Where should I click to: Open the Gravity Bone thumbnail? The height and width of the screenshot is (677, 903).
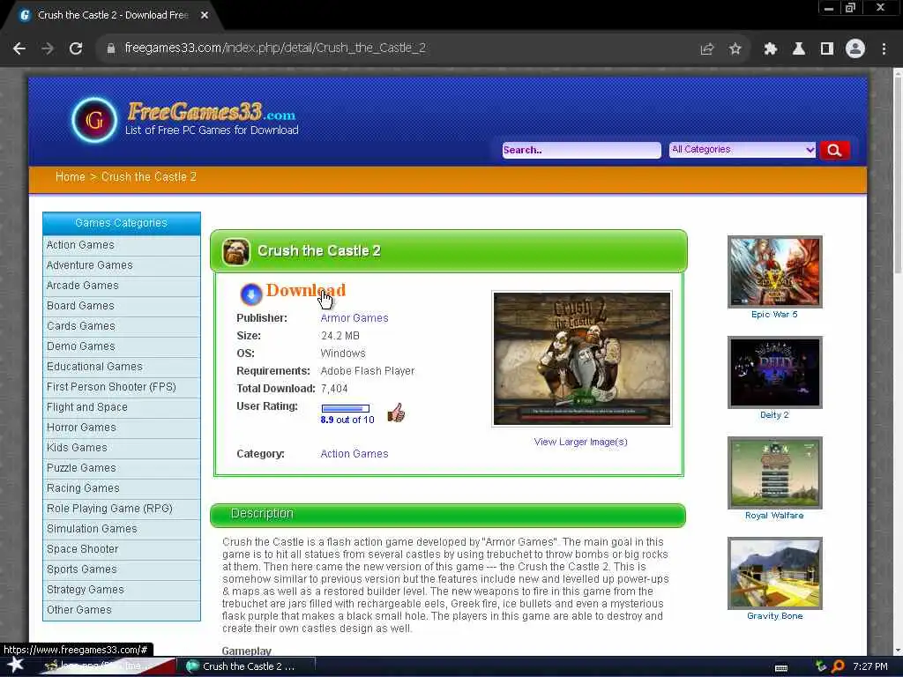774,573
